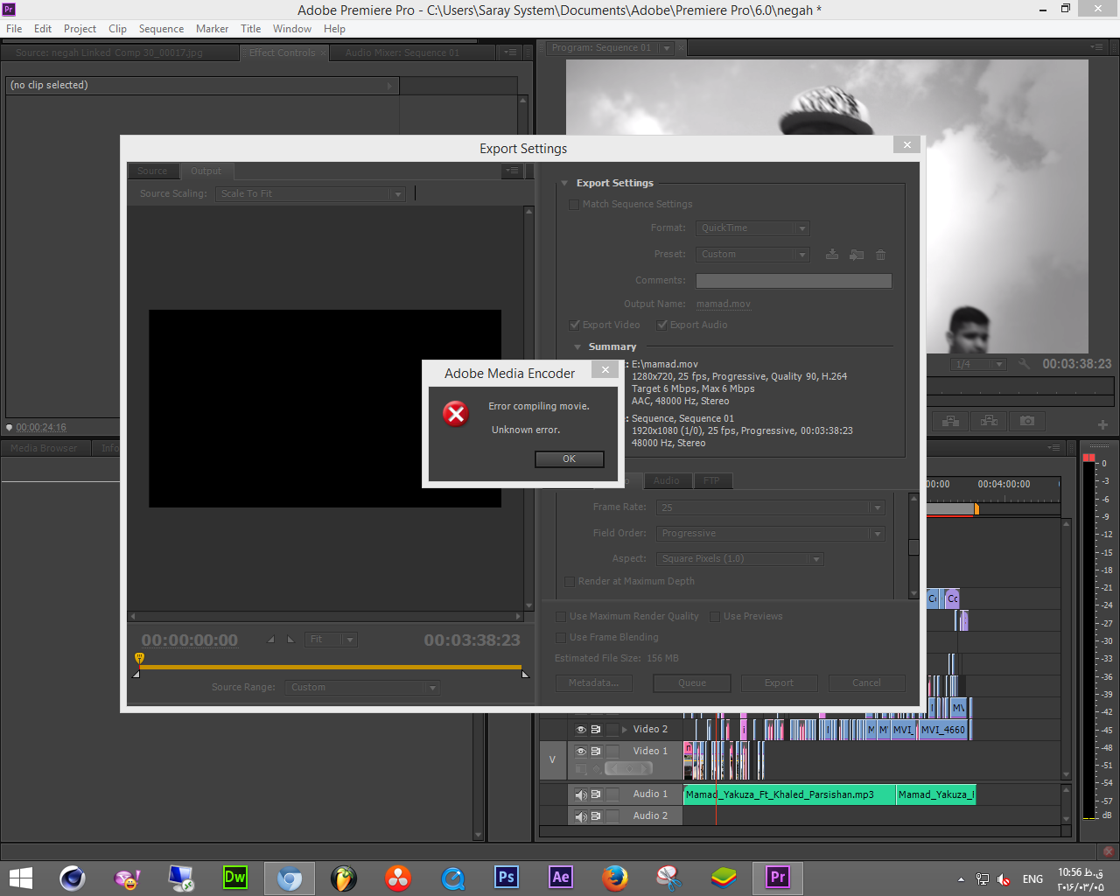The height and width of the screenshot is (896, 1120).
Task: Click the Delete Preset trash icon
Action: click(x=881, y=255)
